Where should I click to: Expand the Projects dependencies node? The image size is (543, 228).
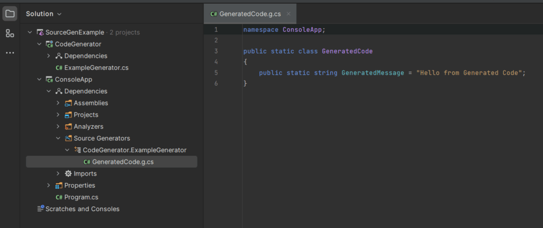(58, 115)
